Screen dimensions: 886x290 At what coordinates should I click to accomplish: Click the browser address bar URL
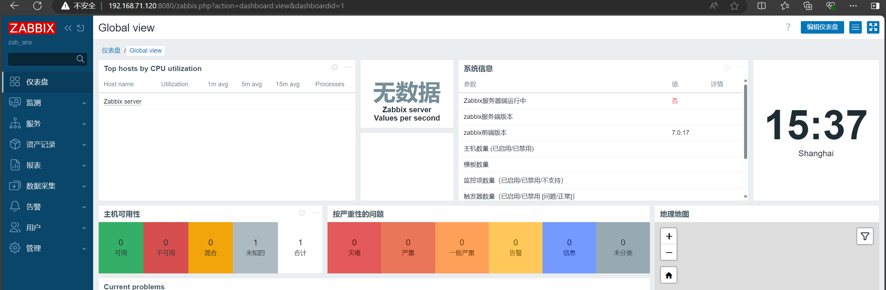click(226, 6)
